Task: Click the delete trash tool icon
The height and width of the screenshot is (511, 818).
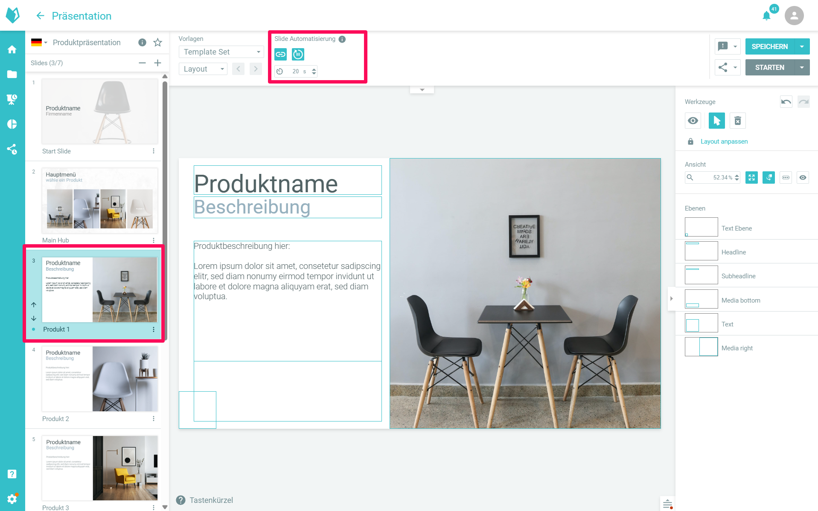Action: pyautogui.click(x=737, y=121)
